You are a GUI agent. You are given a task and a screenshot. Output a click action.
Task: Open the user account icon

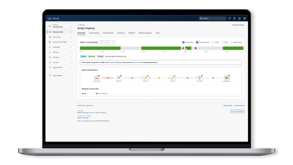(234, 18)
